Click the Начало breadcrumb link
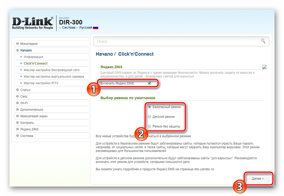Viewport: 284px width, 196px height. click(x=104, y=54)
